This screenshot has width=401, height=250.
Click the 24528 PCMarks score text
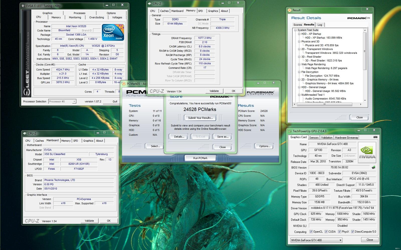(200, 109)
